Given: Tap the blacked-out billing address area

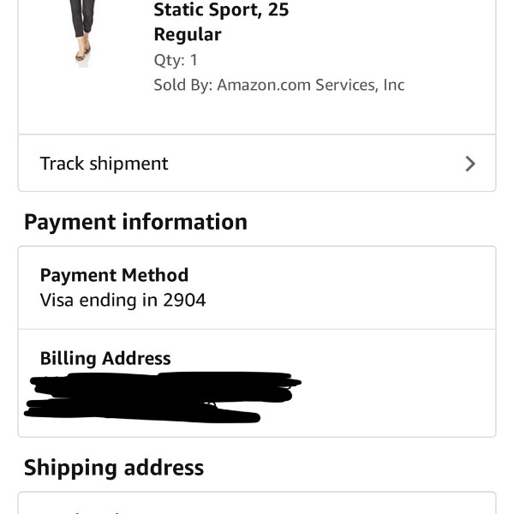Looking at the screenshot, I should pyautogui.click(x=161, y=397).
